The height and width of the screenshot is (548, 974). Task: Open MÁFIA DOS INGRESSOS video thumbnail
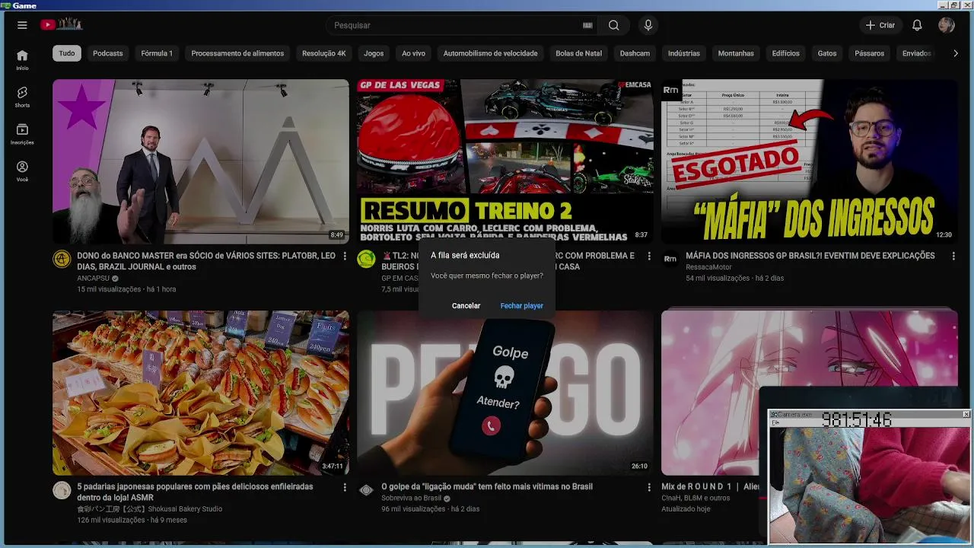point(810,161)
